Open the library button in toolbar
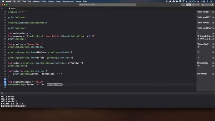Image resolution: width=215 pixels, height=121 pixels. pyautogui.click(x=183, y=5)
